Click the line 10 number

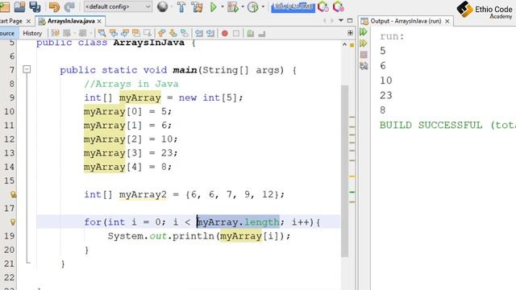click(x=9, y=111)
